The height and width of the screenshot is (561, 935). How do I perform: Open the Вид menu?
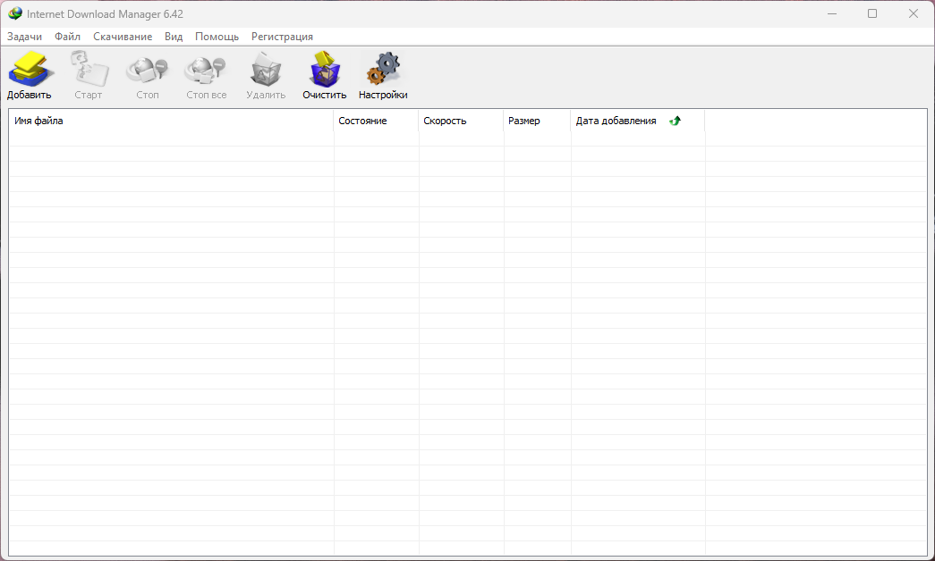click(x=174, y=37)
